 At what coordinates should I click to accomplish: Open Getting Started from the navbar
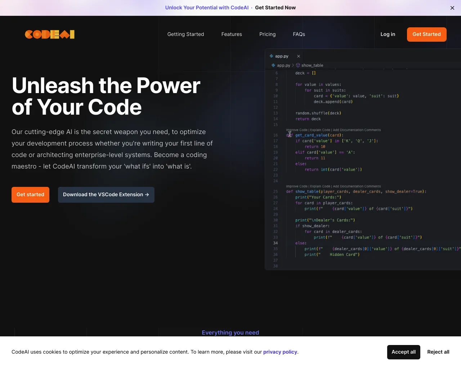[x=185, y=34]
